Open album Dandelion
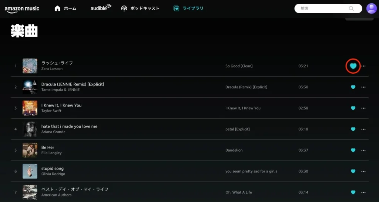 coord(234,150)
